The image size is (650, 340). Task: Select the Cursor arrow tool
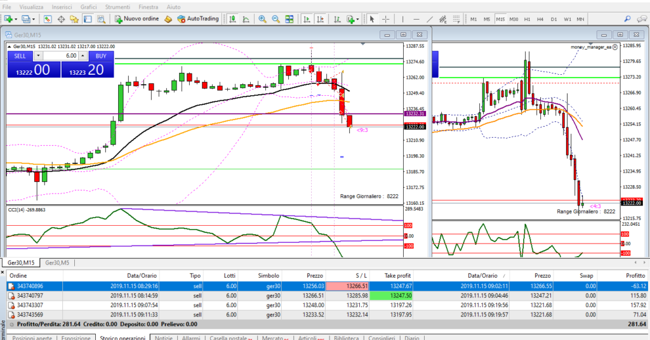tap(372, 19)
